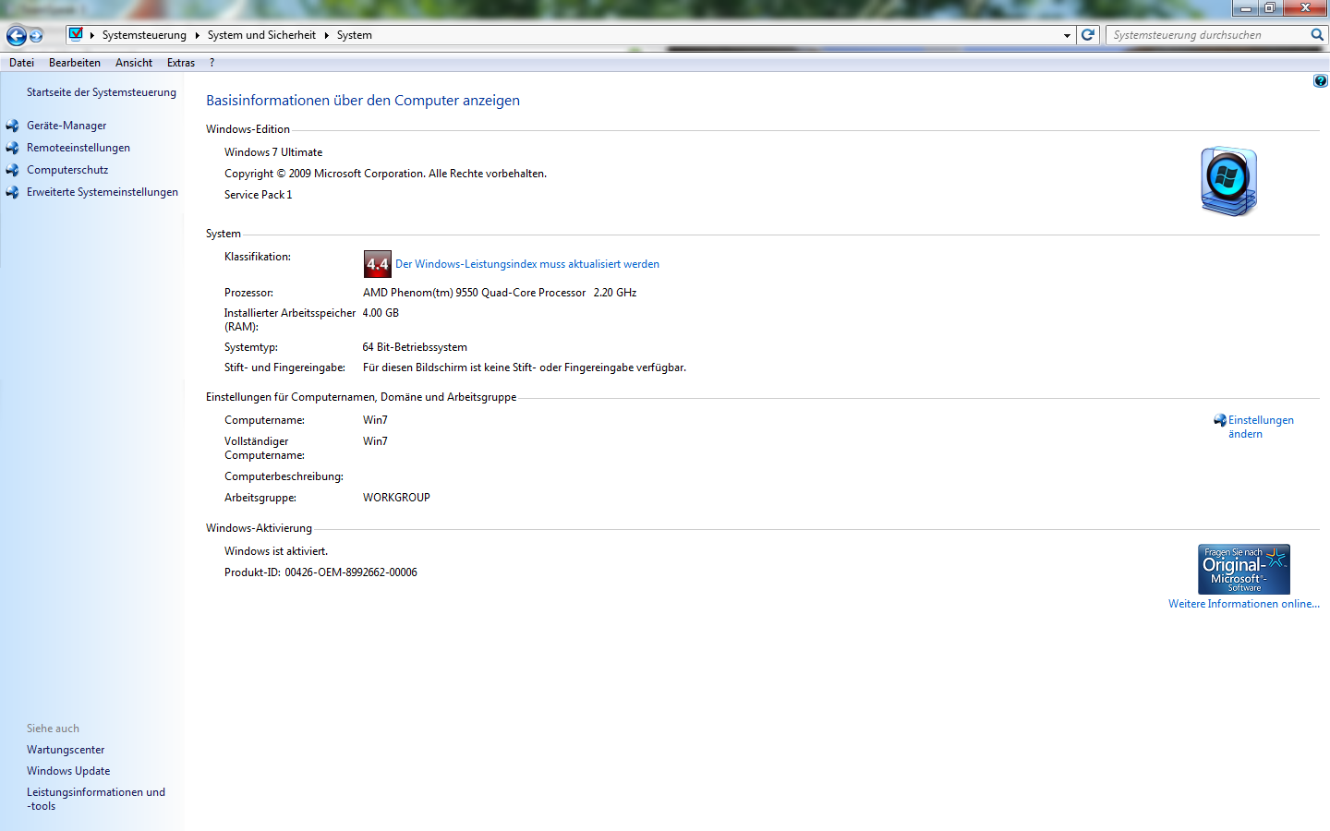Open the Datei menu
The image size is (1330, 831).
coord(21,63)
